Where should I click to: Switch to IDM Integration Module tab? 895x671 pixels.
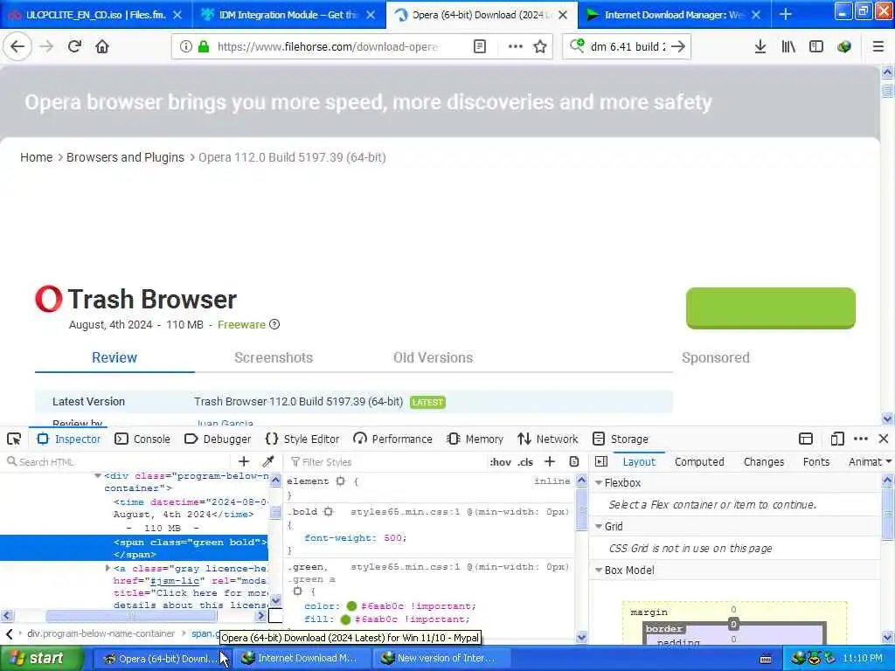[288, 15]
